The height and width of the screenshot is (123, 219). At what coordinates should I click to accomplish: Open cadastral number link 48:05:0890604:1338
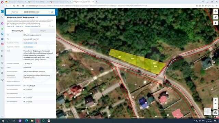[30, 43]
